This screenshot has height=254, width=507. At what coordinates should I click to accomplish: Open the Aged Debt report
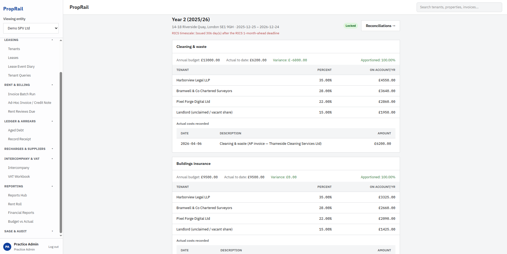click(16, 130)
